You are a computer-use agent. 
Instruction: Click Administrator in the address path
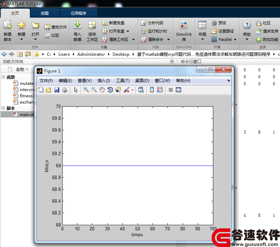(x=91, y=54)
